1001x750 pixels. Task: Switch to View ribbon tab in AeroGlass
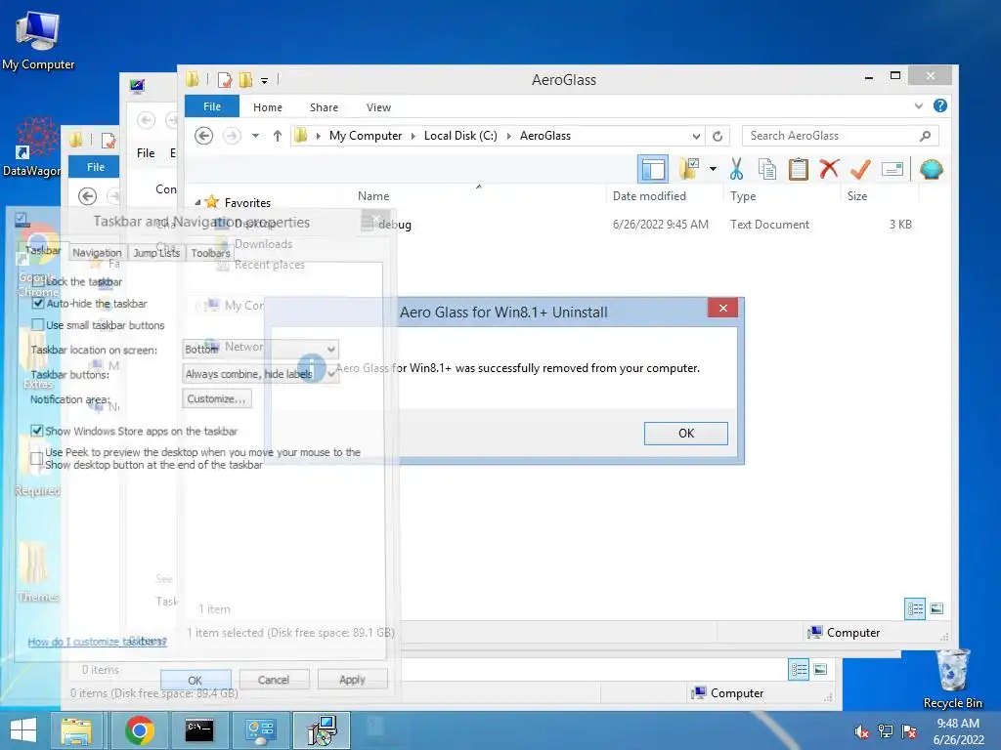(x=378, y=107)
